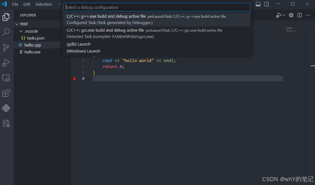The width and height of the screenshot is (315, 185).
Task: Open the Source Control view
Action: pos(6,47)
